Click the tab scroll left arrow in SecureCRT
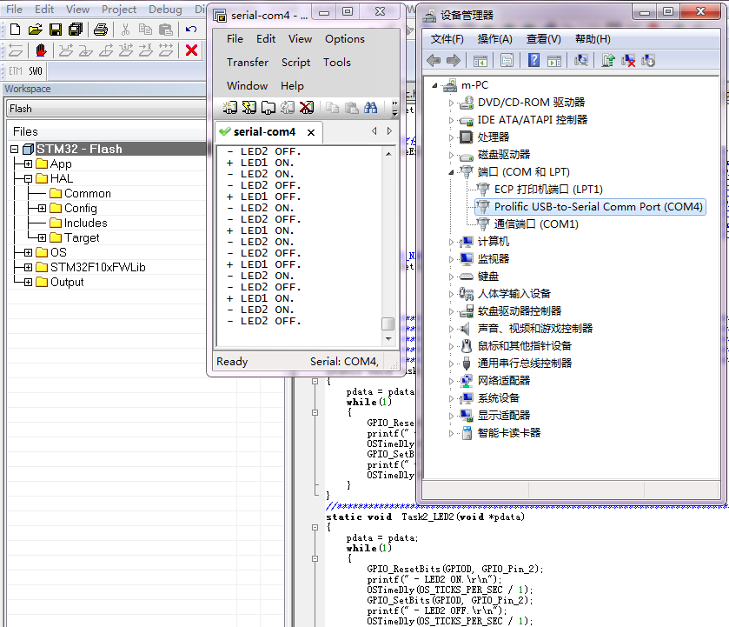 (x=374, y=131)
